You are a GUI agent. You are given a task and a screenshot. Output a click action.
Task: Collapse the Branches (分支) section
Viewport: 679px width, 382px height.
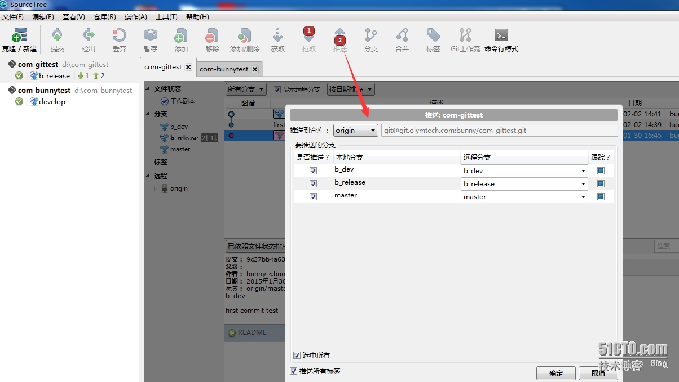click(148, 114)
